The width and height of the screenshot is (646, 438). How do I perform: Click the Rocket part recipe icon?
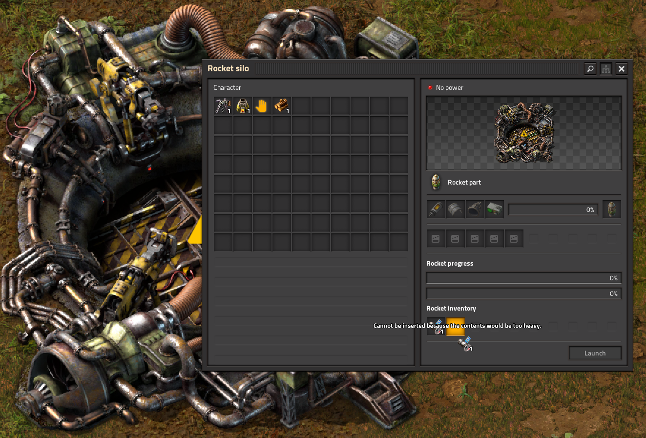tap(436, 182)
